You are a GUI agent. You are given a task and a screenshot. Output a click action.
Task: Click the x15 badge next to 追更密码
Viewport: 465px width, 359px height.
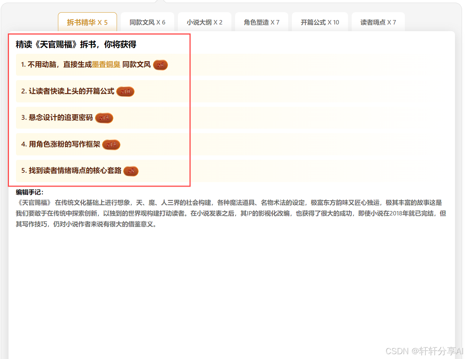[x=104, y=118]
